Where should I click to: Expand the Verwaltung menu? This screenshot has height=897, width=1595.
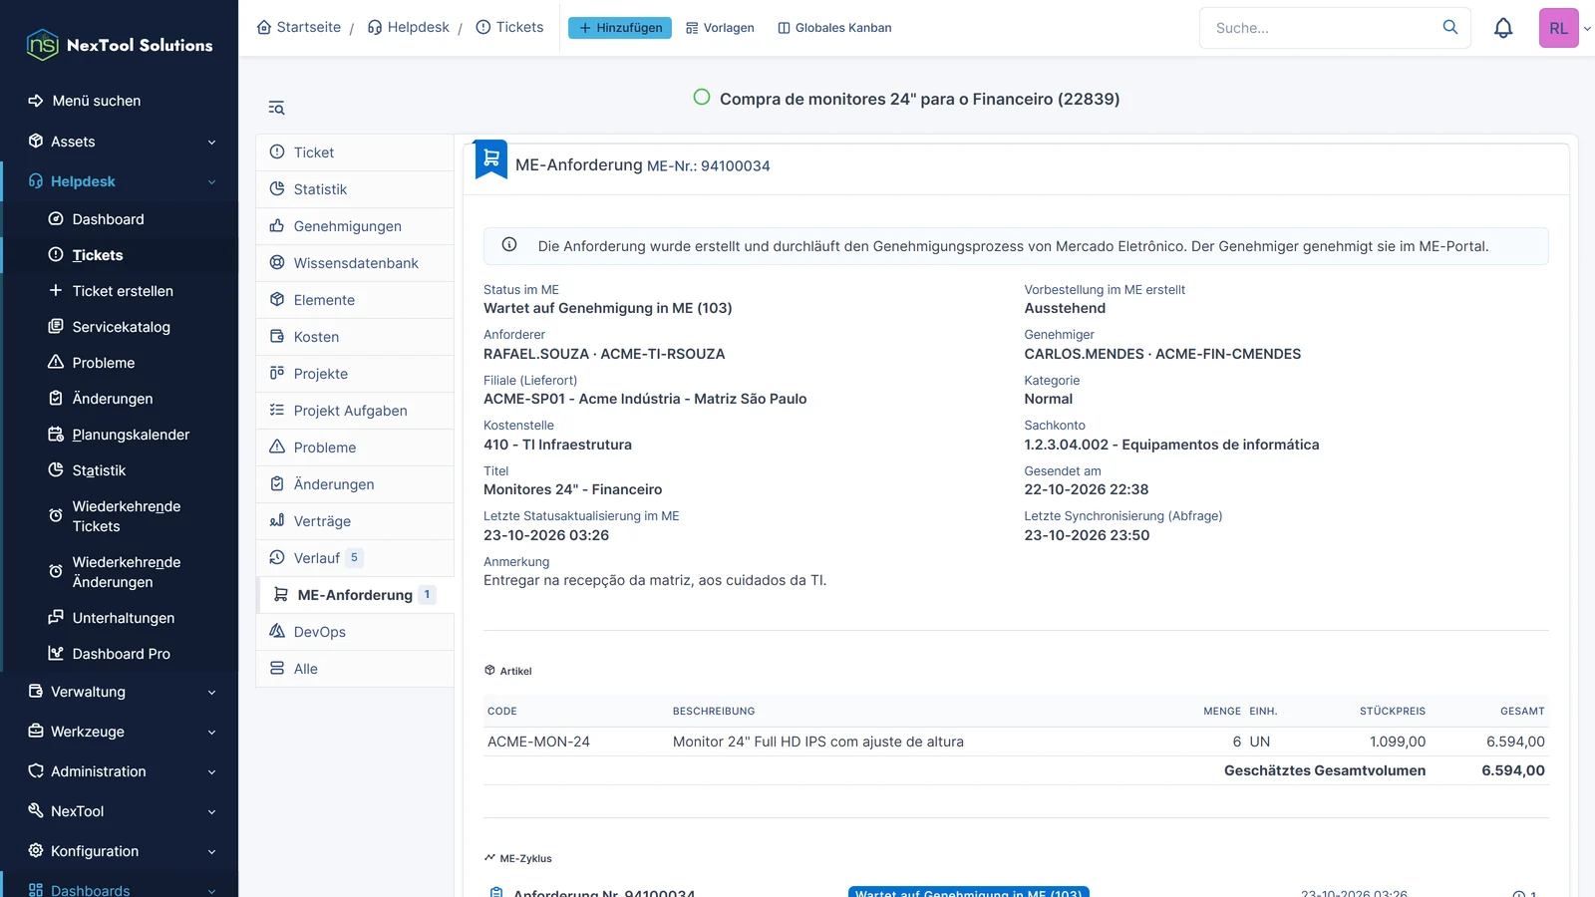point(120,692)
